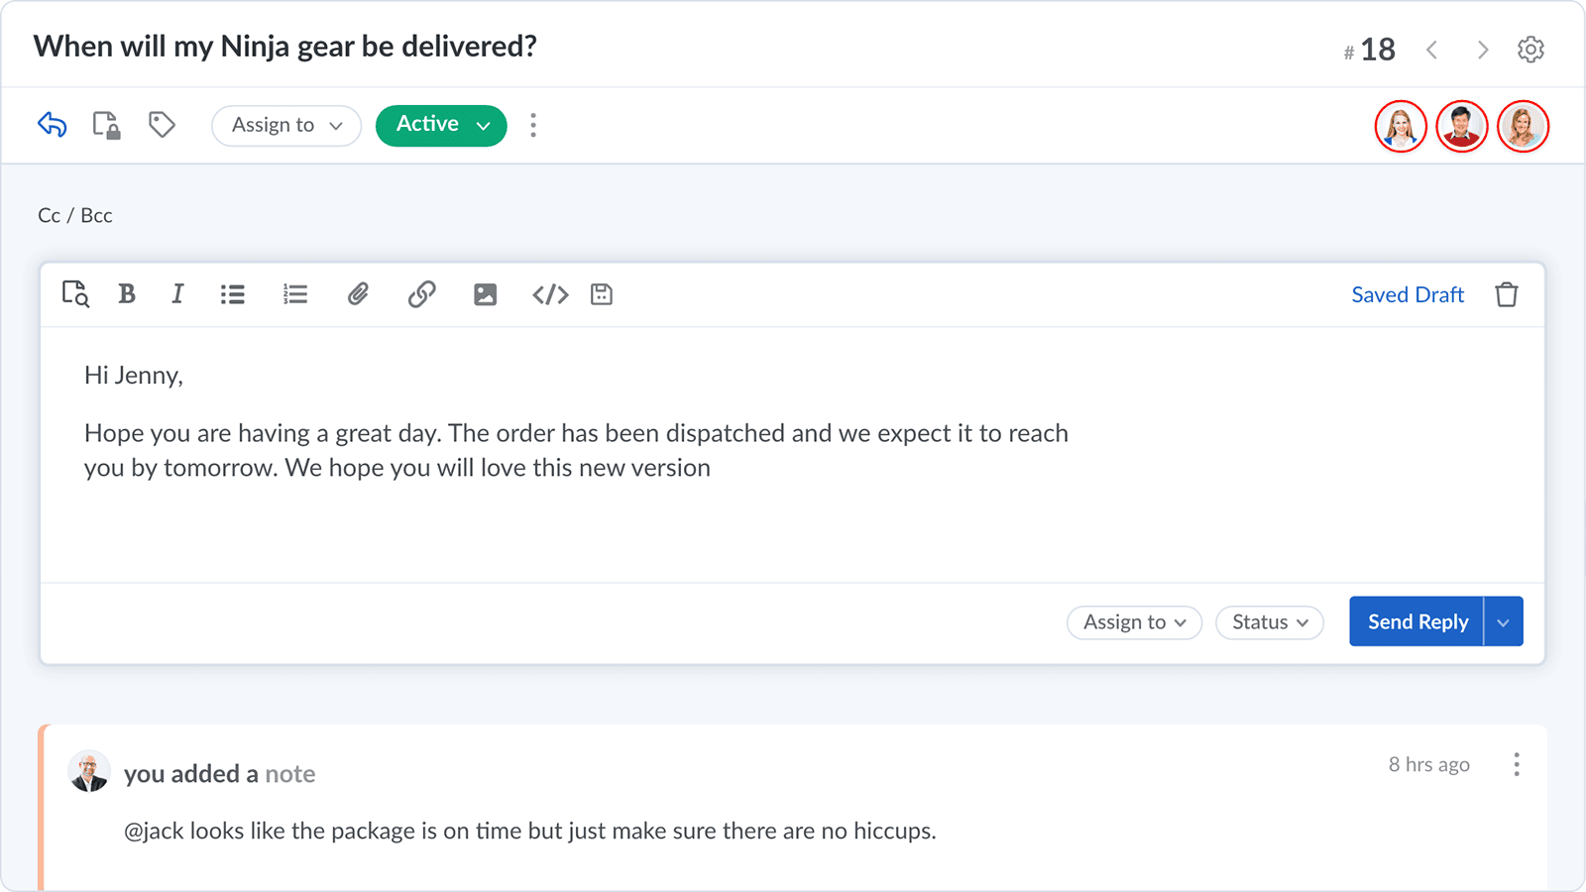Insert a bulleted list
1586x892 pixels.
tap(232, 293)
